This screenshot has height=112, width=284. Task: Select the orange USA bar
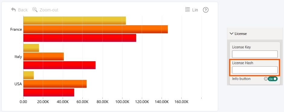point(55,84)
